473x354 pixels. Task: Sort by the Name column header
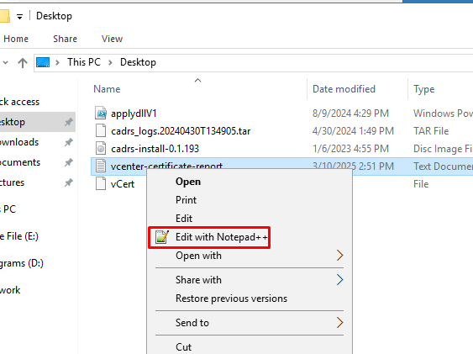pos(107,89)
